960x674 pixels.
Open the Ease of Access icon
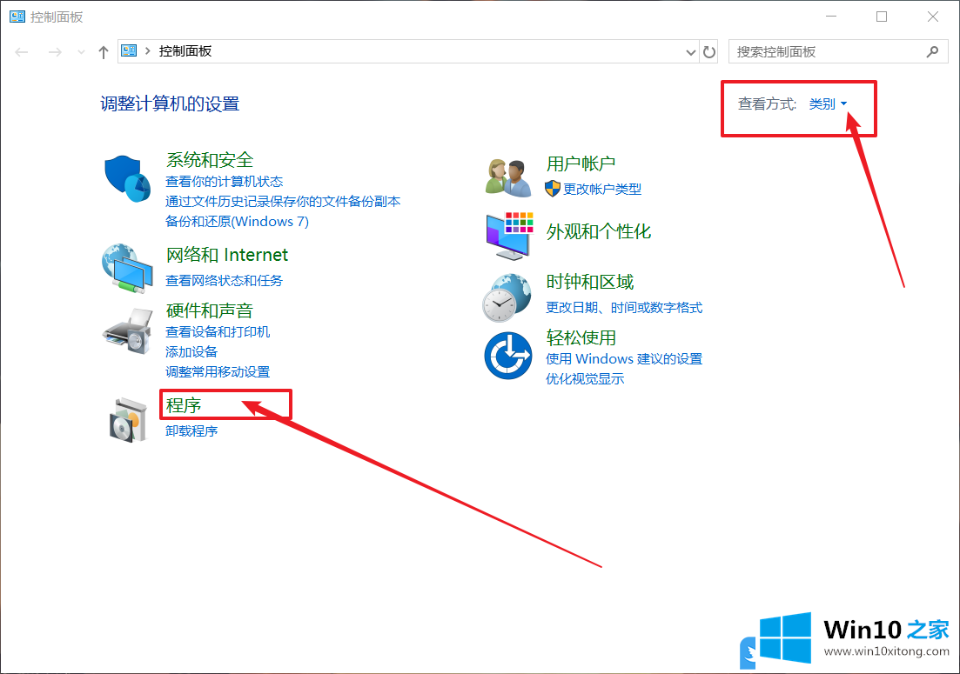click(x=507, y=355)
